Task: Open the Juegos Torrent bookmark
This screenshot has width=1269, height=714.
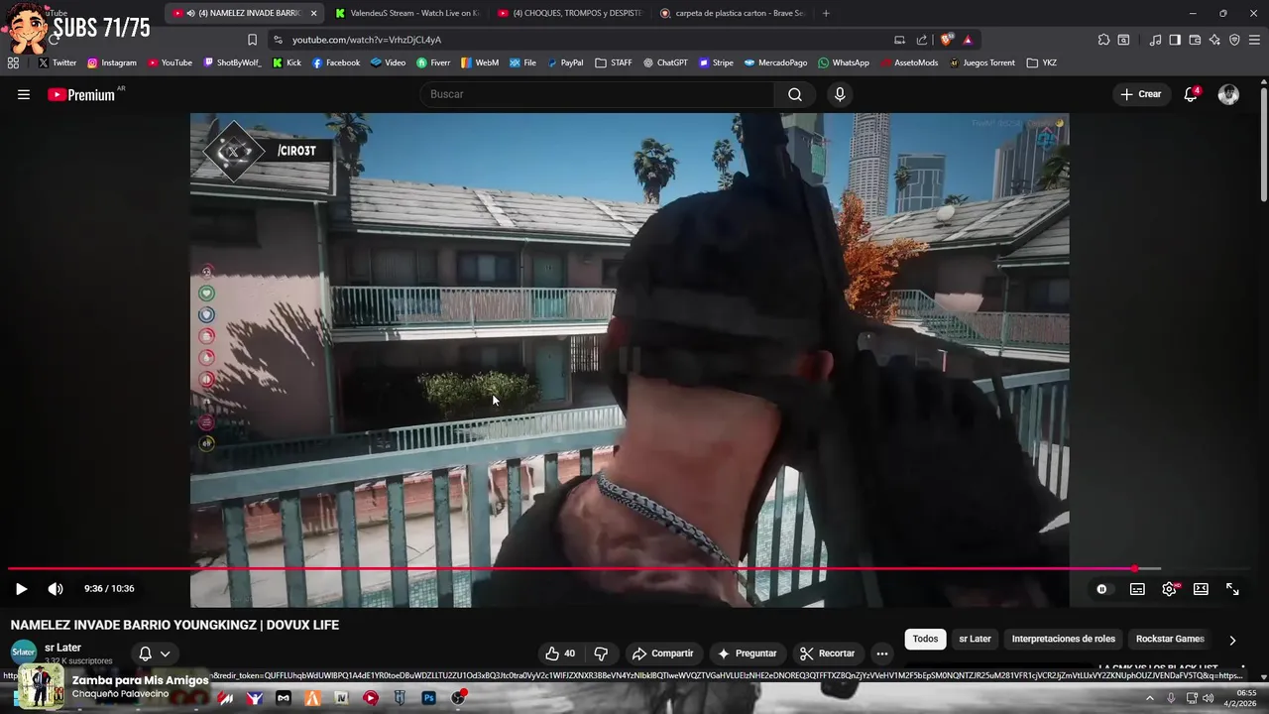Action: coord(982,62)
